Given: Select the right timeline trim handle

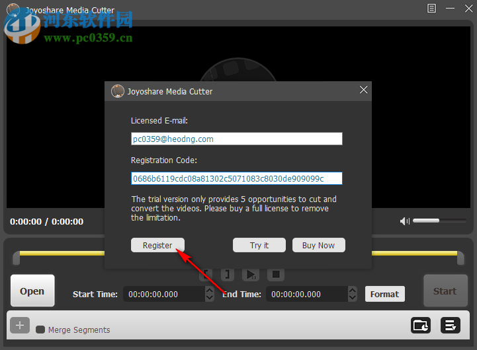Looking at the screenshot, I should tap(460, 258).
